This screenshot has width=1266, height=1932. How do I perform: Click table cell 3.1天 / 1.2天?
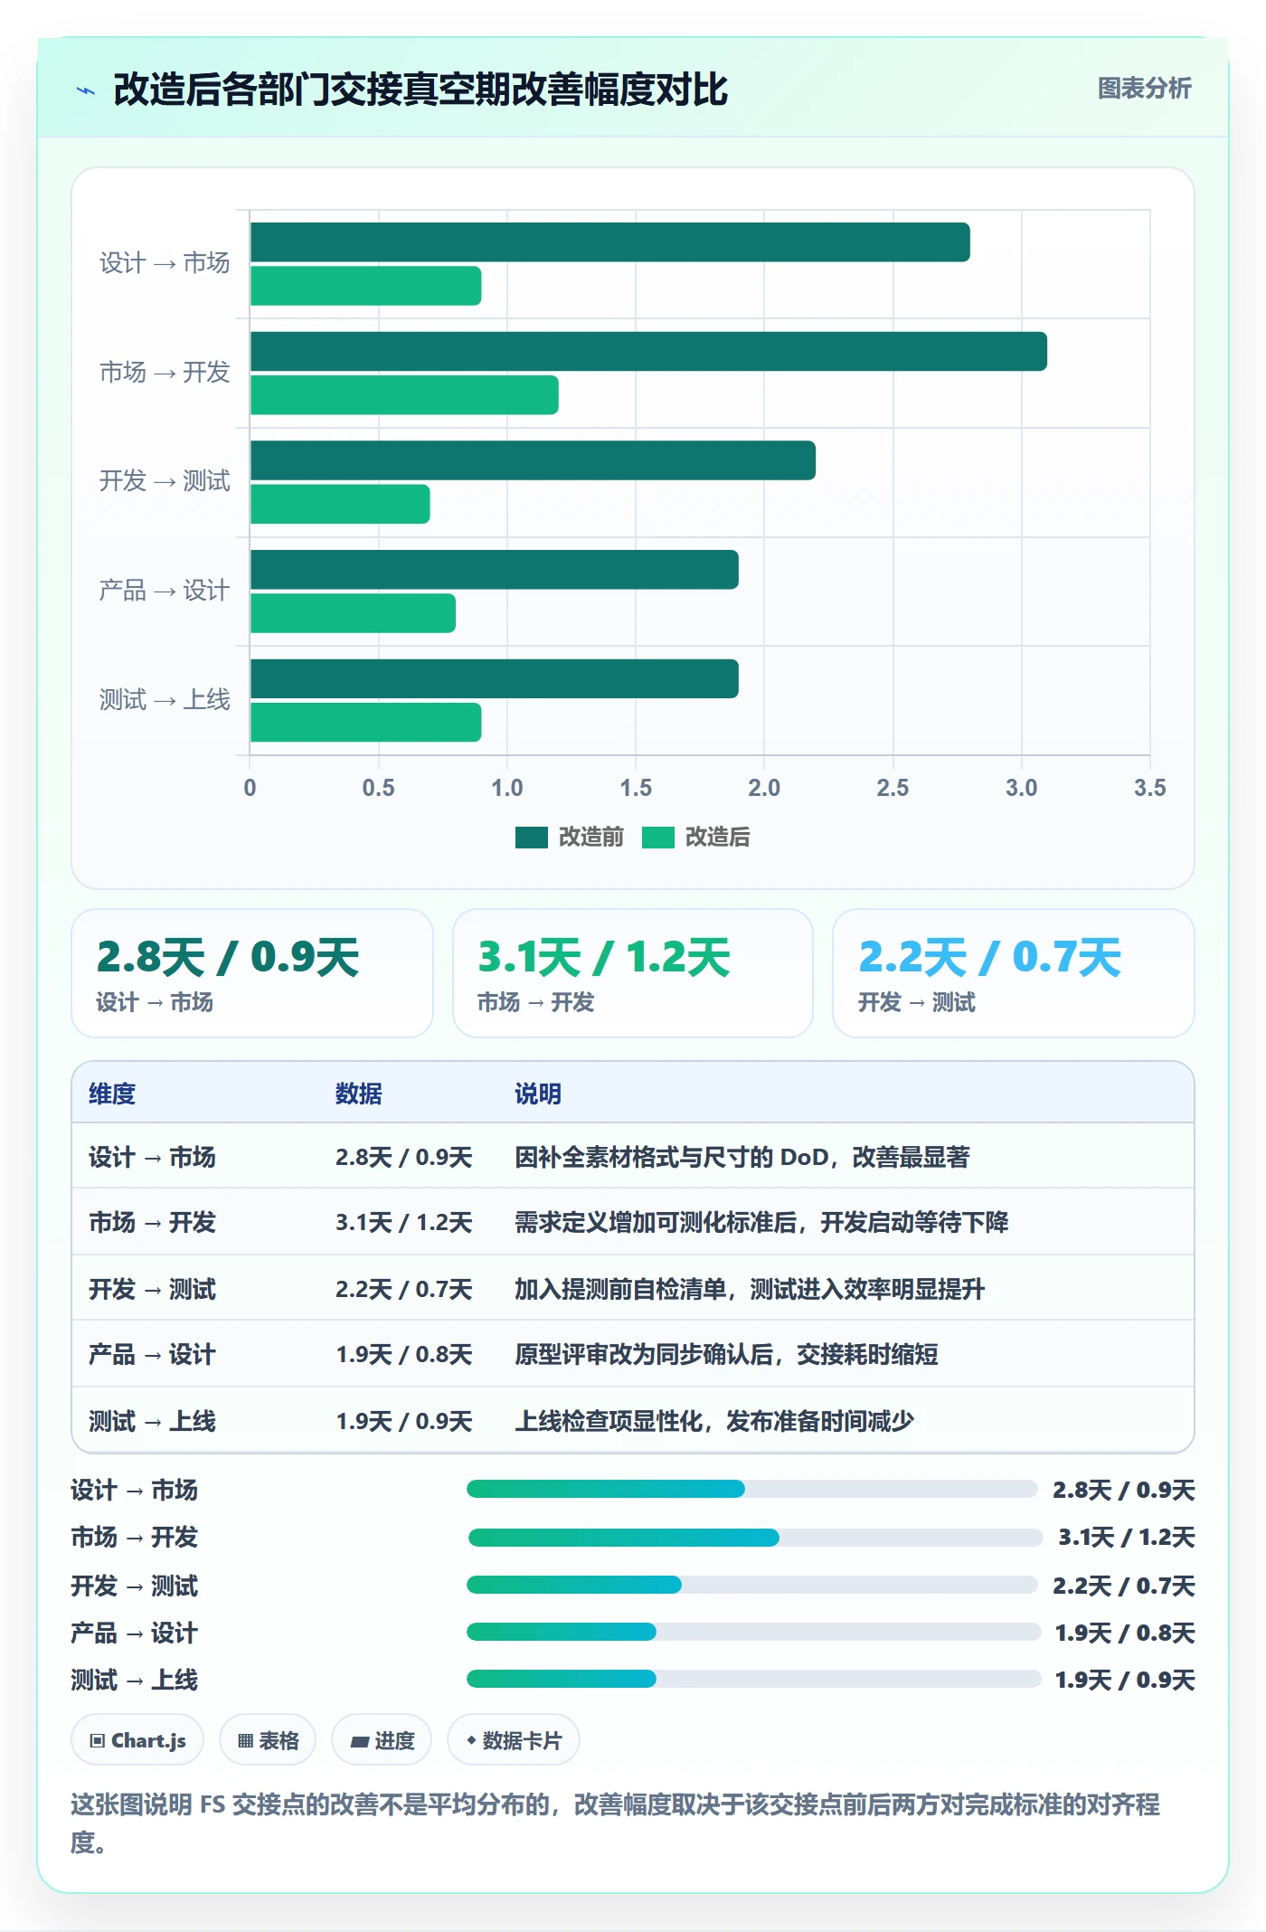coord(404,1222)
